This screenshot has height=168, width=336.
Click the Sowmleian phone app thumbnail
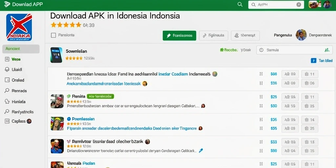(56, 55)
